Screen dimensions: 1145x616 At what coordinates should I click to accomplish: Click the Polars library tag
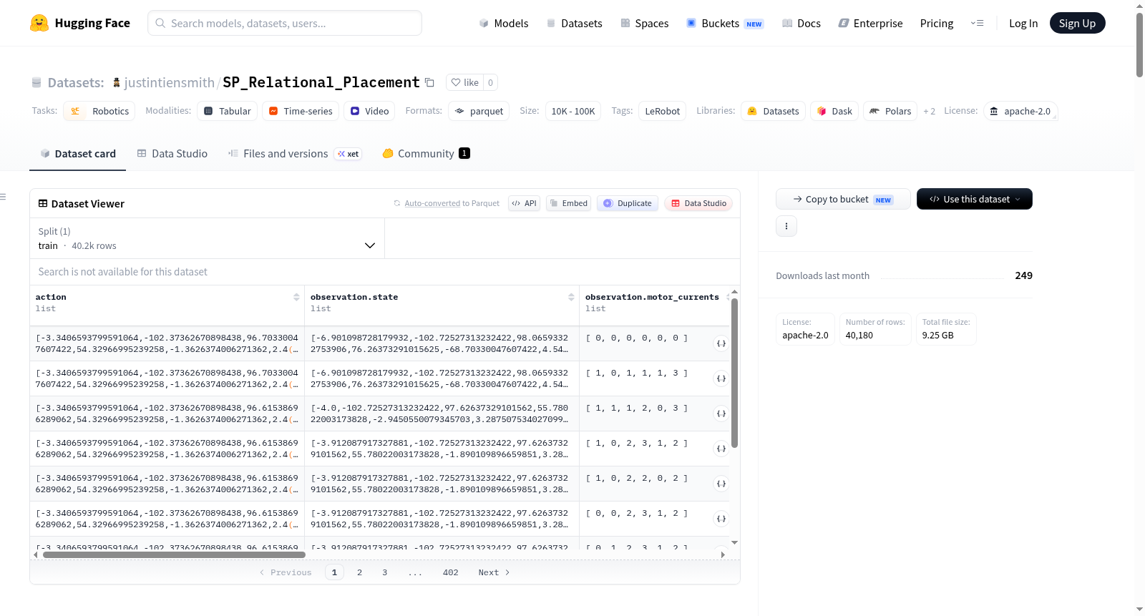pyautogui.click(x=890, y=111)
